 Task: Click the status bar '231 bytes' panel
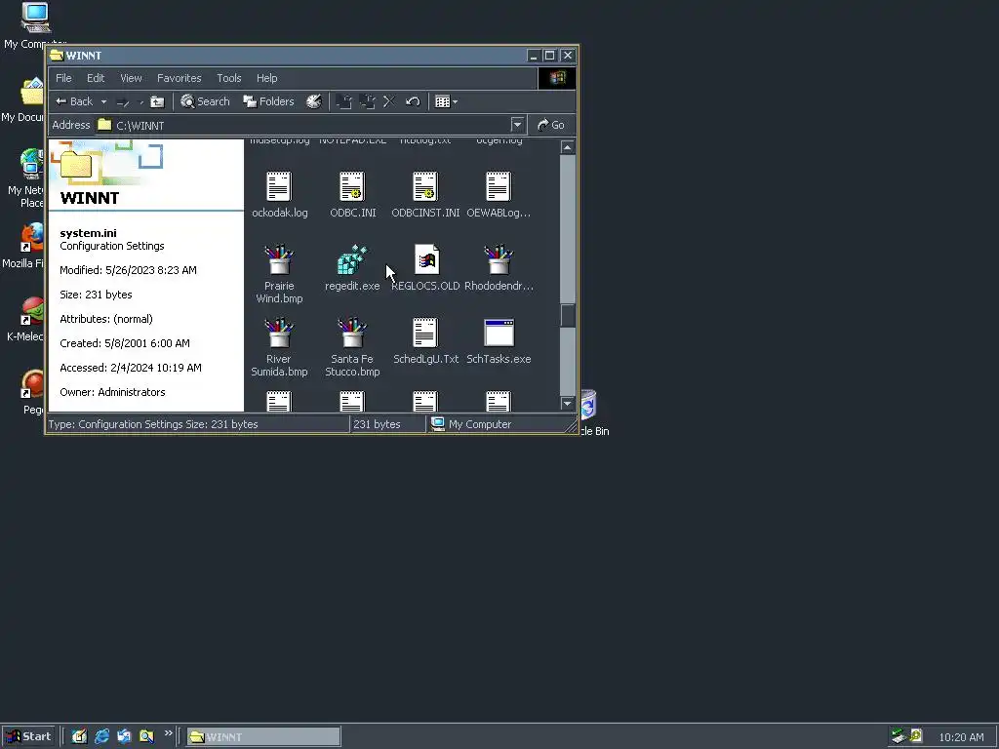387,424
